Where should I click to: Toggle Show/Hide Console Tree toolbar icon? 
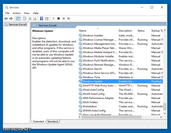coord(18,18)
